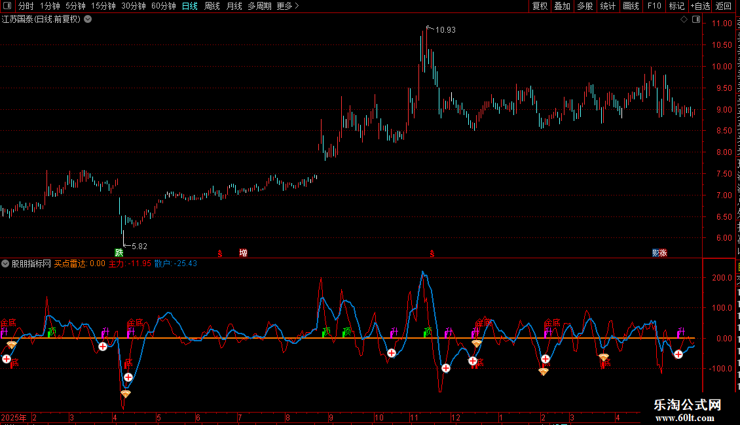Viewport: 740px width, 425px height.
Task: Open the F10 company info
Action: point(654,6)
